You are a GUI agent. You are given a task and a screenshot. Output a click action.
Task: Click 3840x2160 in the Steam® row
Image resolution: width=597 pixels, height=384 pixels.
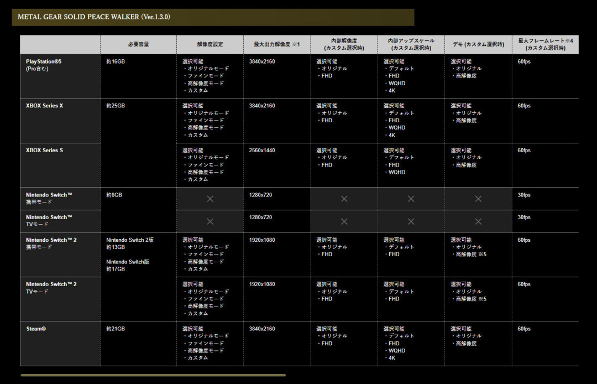262,329
